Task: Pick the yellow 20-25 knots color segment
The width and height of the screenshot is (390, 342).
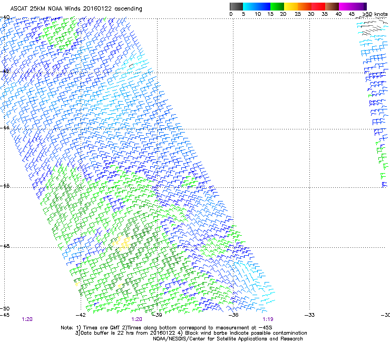Action: pos(291,6)
